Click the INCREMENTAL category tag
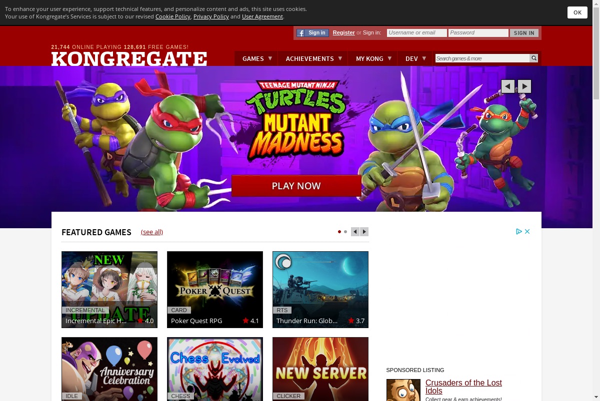 pyautogui.click(x=85, y=310)
